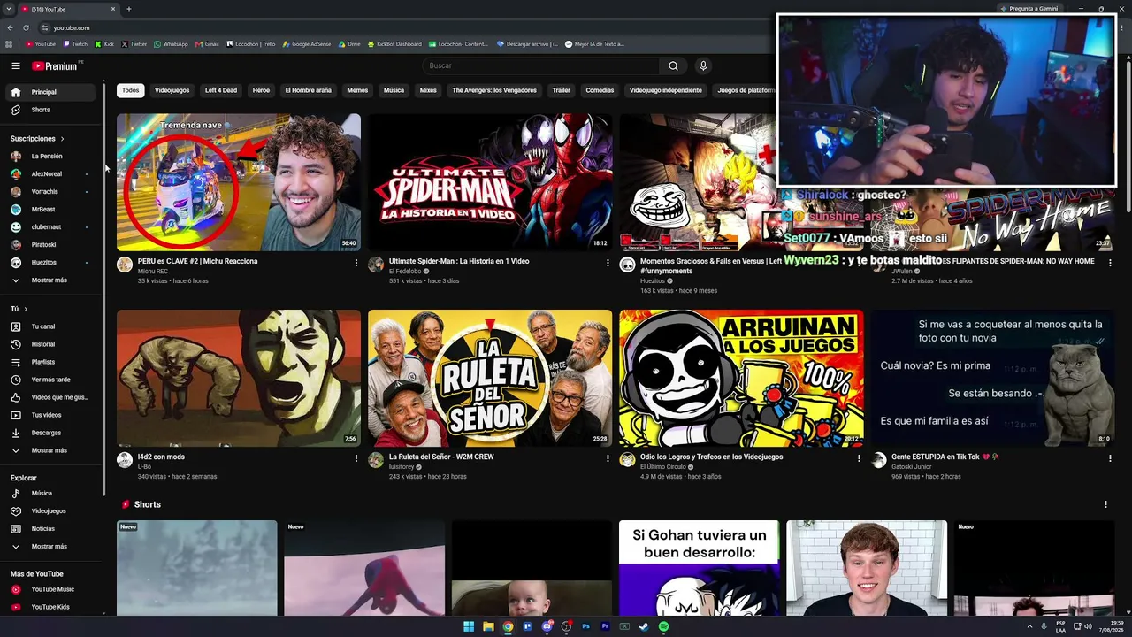
Task: Select the Tráiler filter chip
Action: 562,90
